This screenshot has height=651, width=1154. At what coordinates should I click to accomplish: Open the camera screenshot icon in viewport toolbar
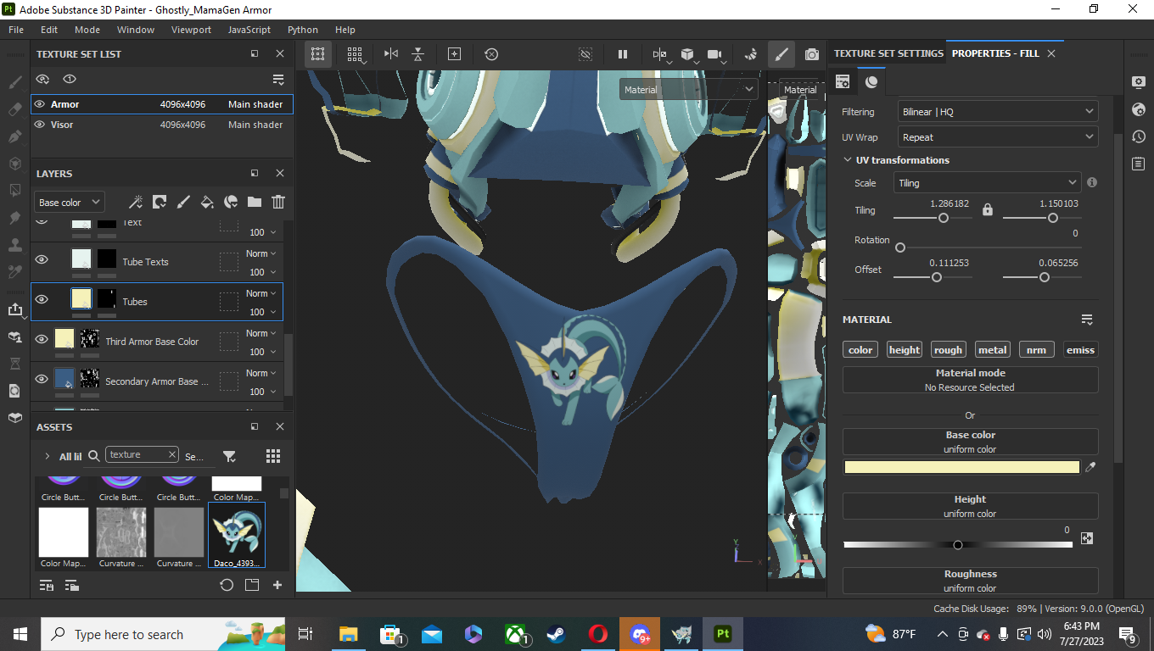pos(812,54)
